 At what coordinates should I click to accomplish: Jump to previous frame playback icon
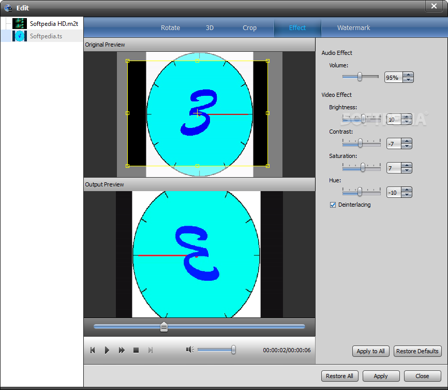click(x=92, y=350)
